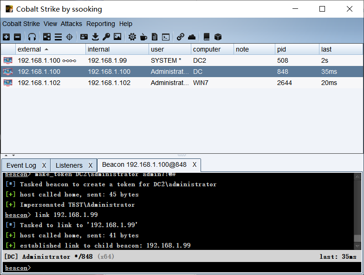Open Downloaded Files arrow icon
Viewport: 364px width, 275px height.
point(95,37)
